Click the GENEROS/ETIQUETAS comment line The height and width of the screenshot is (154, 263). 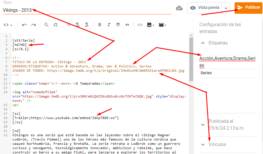(82, 66)
